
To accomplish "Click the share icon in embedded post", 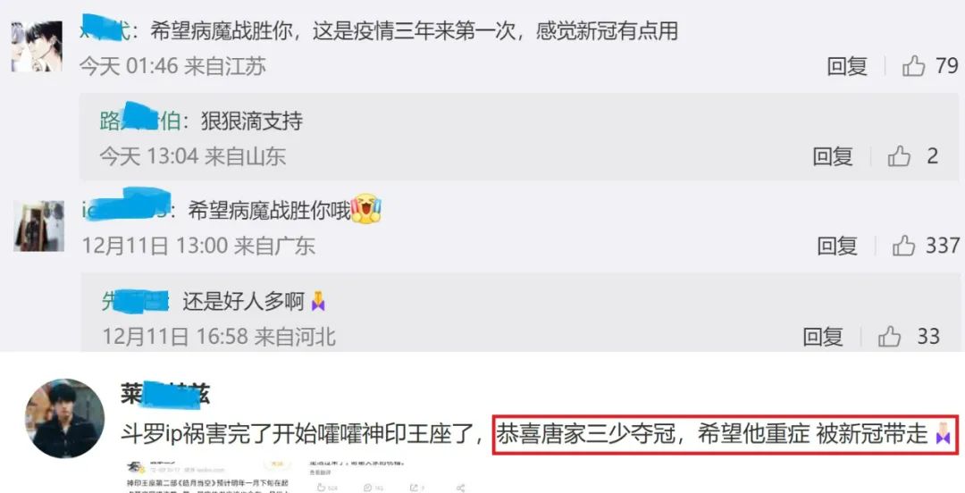I will point(461,488).
